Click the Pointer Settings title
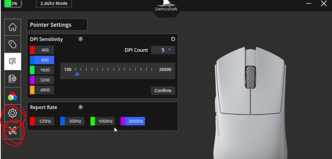Image resolution: width=332 pixels, height=159 pixels. click(51, 25)
